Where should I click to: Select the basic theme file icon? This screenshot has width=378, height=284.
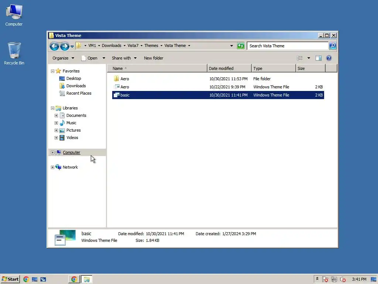[x=117, y=95]
